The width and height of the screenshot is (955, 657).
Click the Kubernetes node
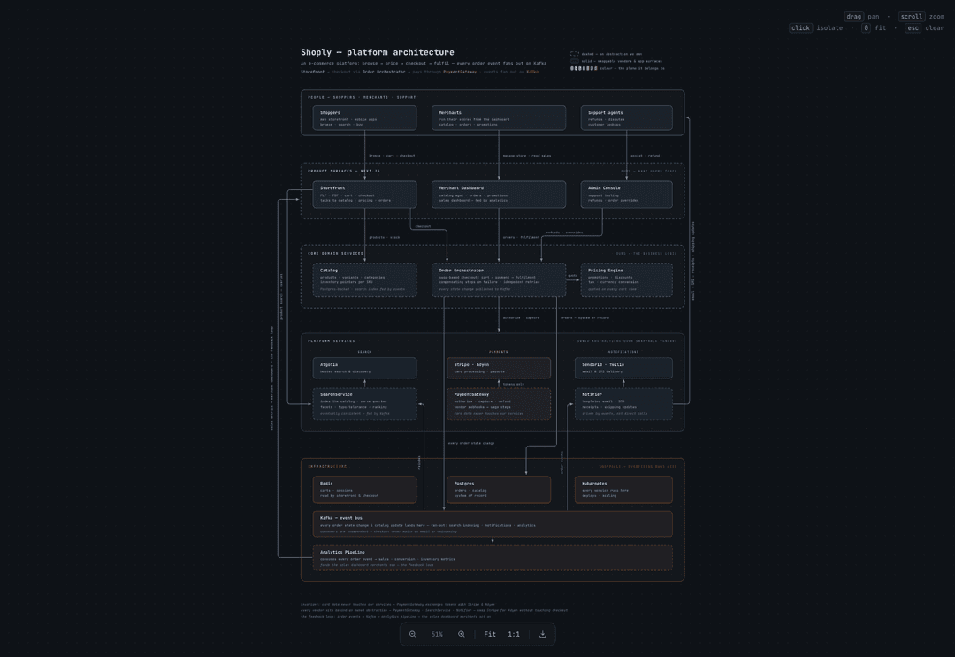623,490
